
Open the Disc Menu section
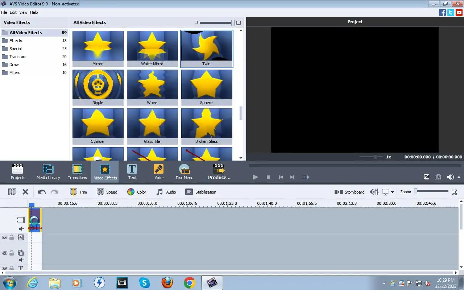[x=185, y=171]
